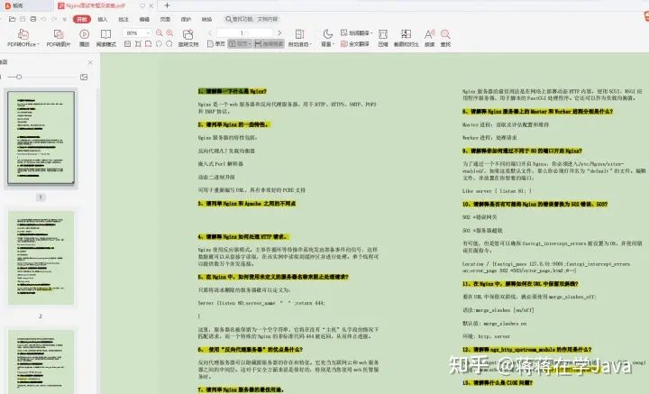Viewport: 649px width, 394px height.
Task: Click the PDF转图片 icon
Action: coord(59,34)
